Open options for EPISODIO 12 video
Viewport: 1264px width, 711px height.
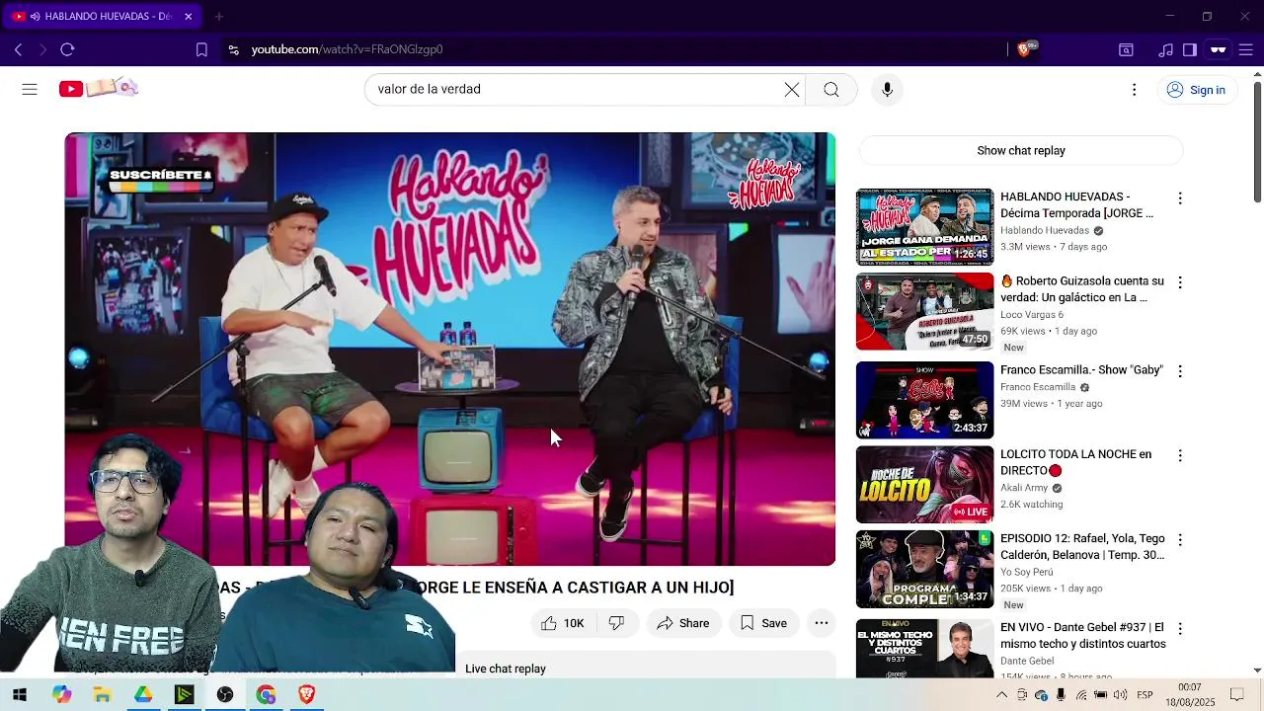1179,540
